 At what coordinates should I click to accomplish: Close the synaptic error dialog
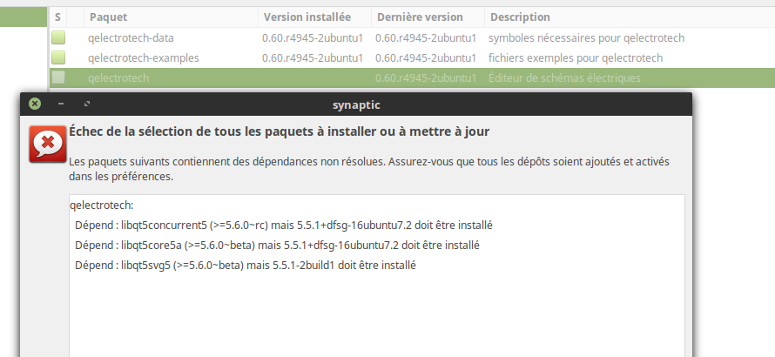pos(35,104)
